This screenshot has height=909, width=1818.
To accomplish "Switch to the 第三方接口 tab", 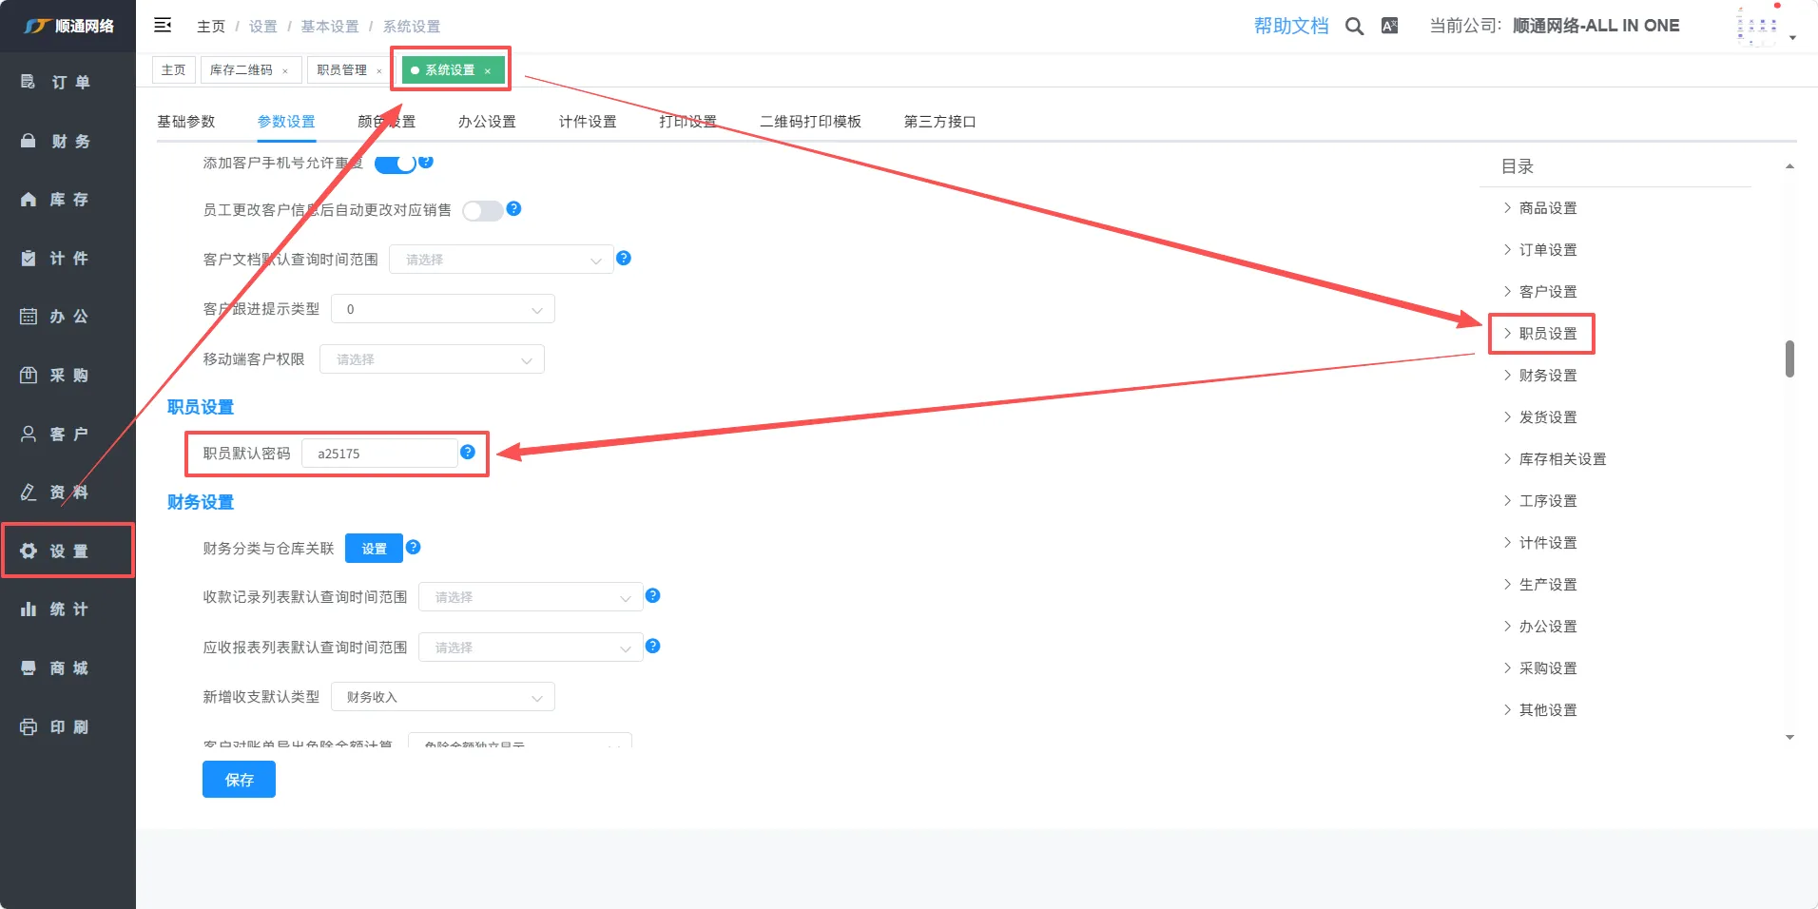I will point(939,122).
